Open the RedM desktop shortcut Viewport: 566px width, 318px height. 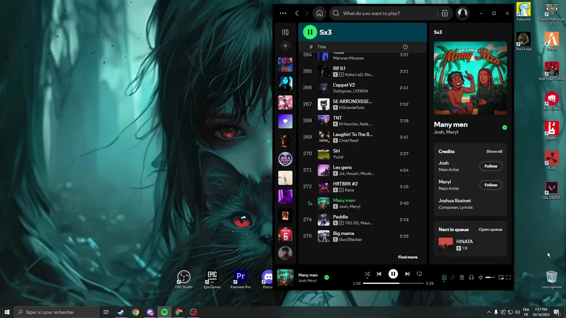[551, 131]
